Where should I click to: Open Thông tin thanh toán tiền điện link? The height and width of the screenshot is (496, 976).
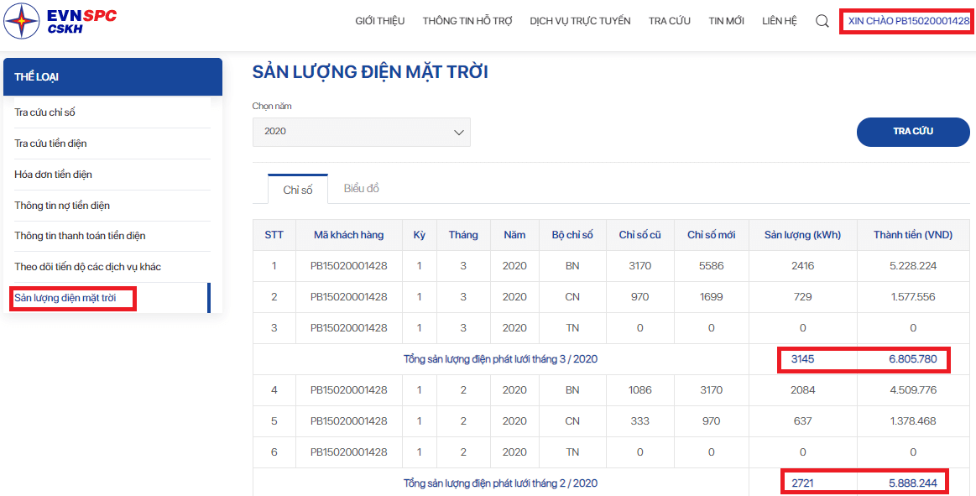click(80, 236)
